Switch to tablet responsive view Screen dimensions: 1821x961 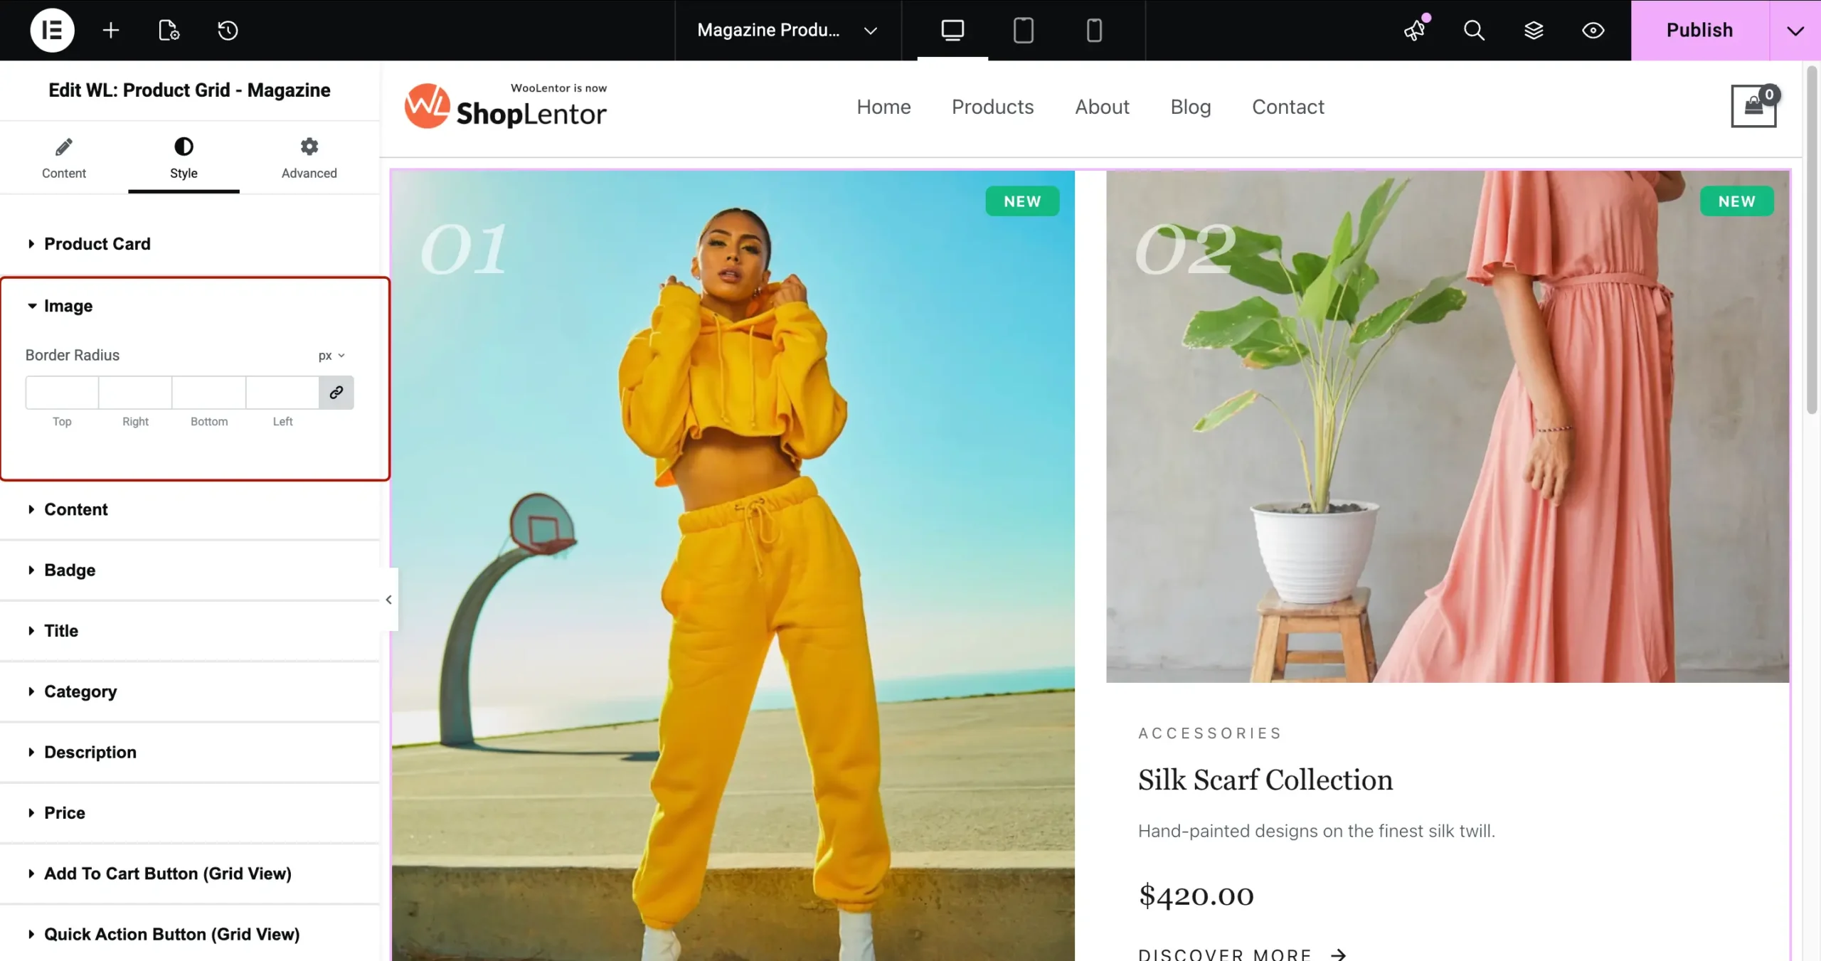[1023, 30]
